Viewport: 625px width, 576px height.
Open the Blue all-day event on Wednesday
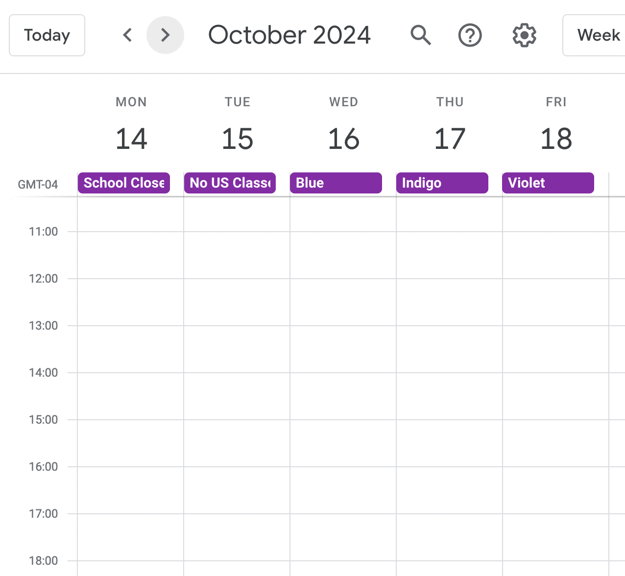(336, 183)
